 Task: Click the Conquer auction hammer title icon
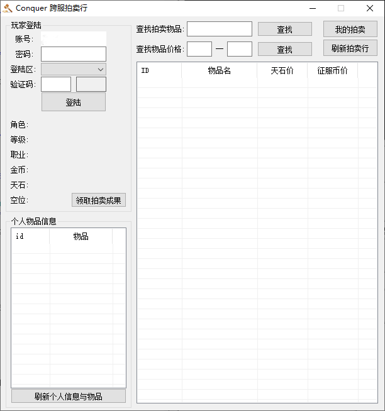8,8
